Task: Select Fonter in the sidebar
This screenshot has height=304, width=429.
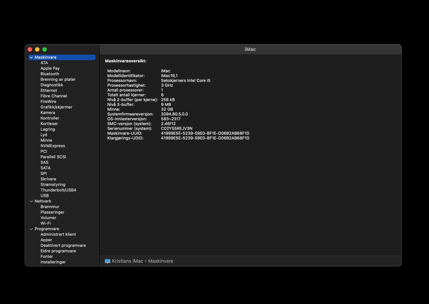Action: coord(46,257)
